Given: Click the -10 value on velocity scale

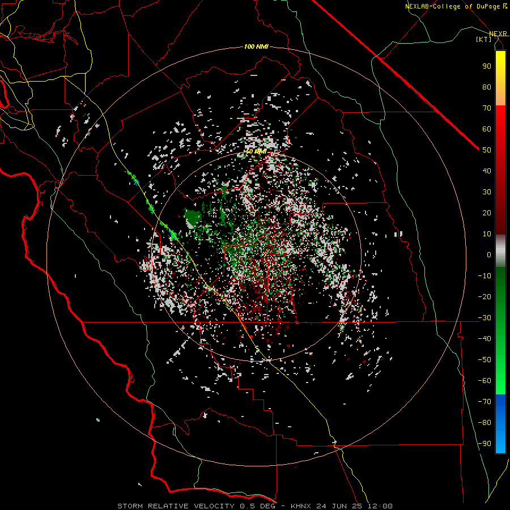Looking at the screenshot, I should [x=484, y=276].
